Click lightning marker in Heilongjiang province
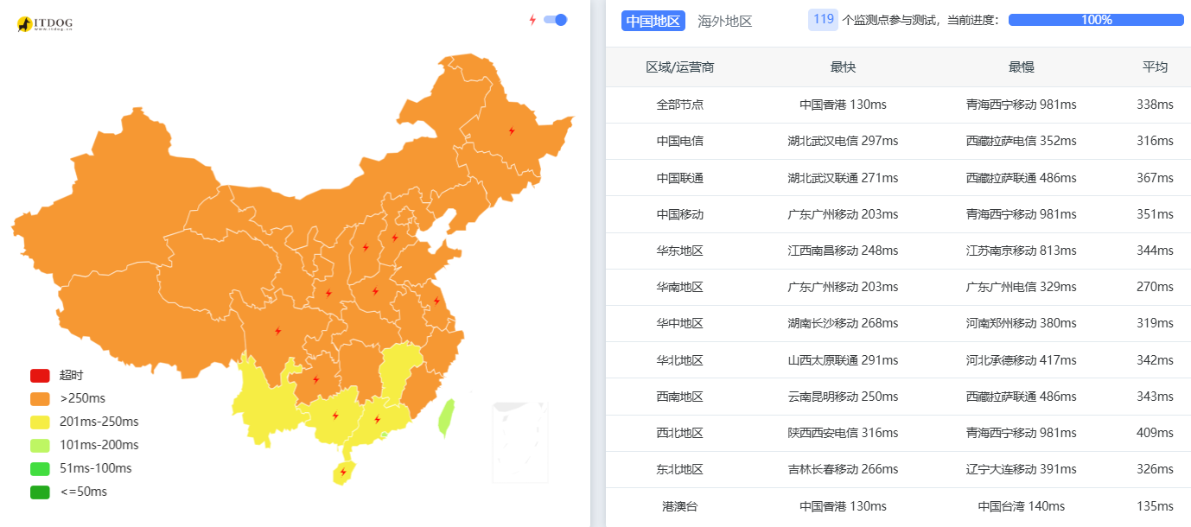1191x527 pixels. pos(512,131)
